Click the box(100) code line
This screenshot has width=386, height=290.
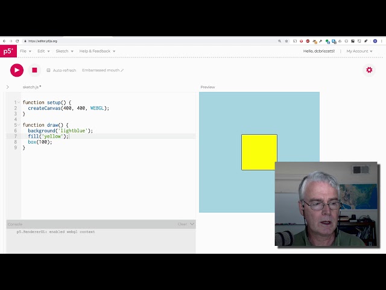(x=40, y=142)
